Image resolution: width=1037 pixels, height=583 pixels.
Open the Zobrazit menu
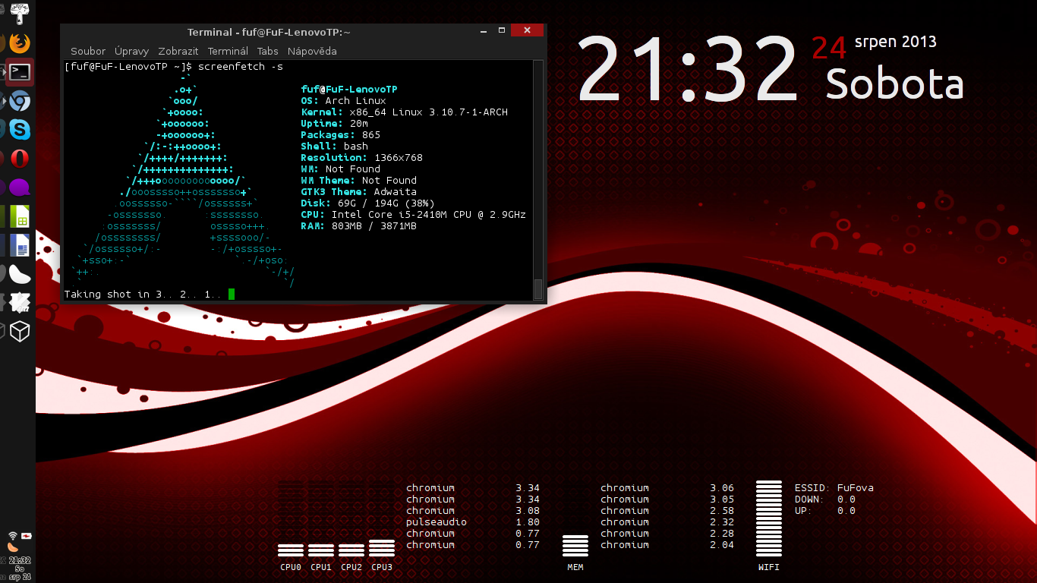pyautogui.click(x=178, y=51)
